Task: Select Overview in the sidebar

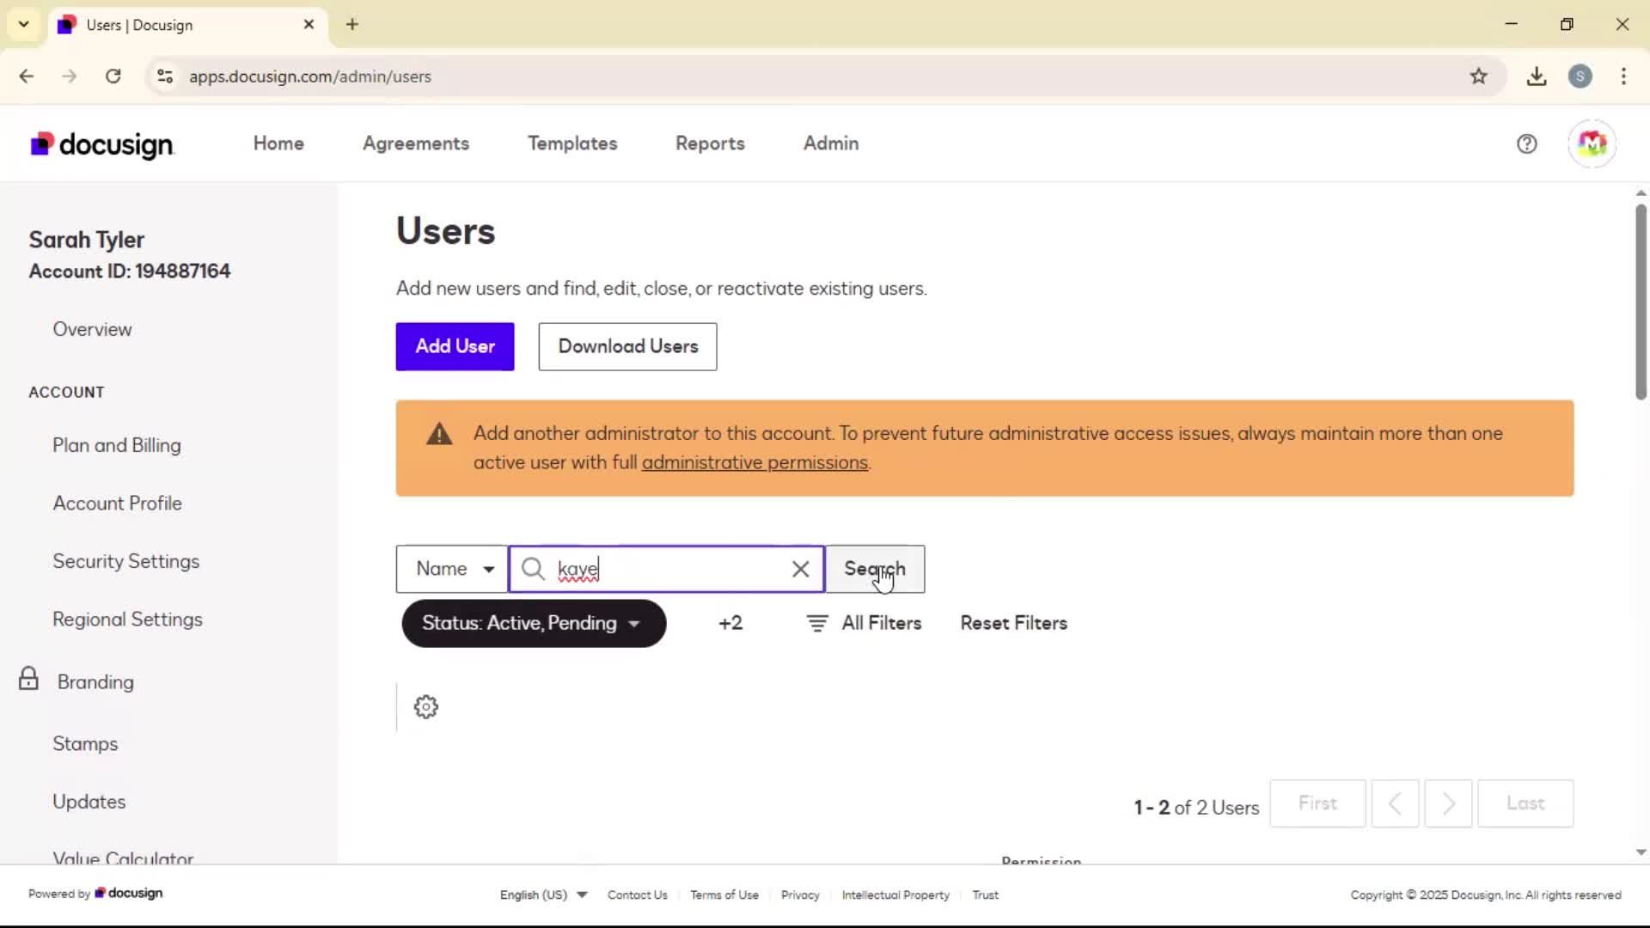Action: point(92,329)
